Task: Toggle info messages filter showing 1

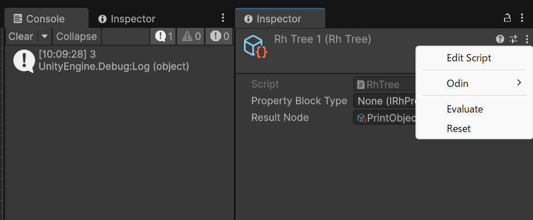Action: [163, 36]
